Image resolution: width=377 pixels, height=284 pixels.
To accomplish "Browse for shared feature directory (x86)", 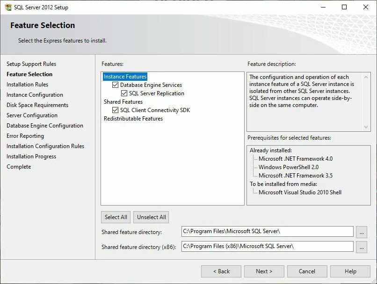I will [362, 247].
